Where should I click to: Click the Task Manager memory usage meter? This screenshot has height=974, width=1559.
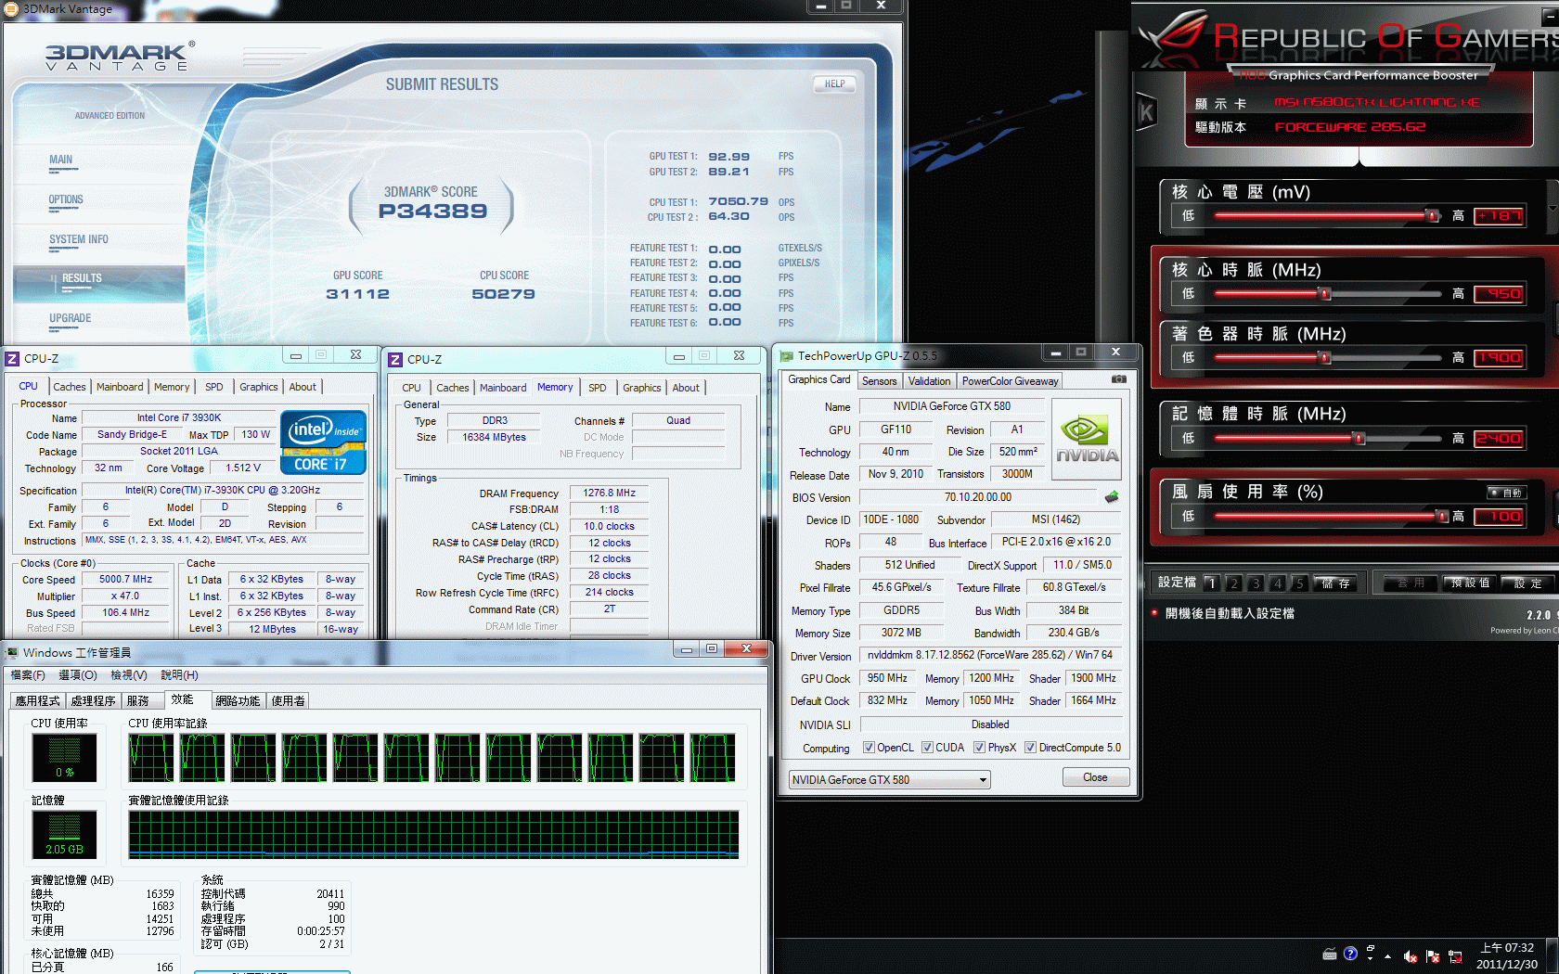point(64,834)
